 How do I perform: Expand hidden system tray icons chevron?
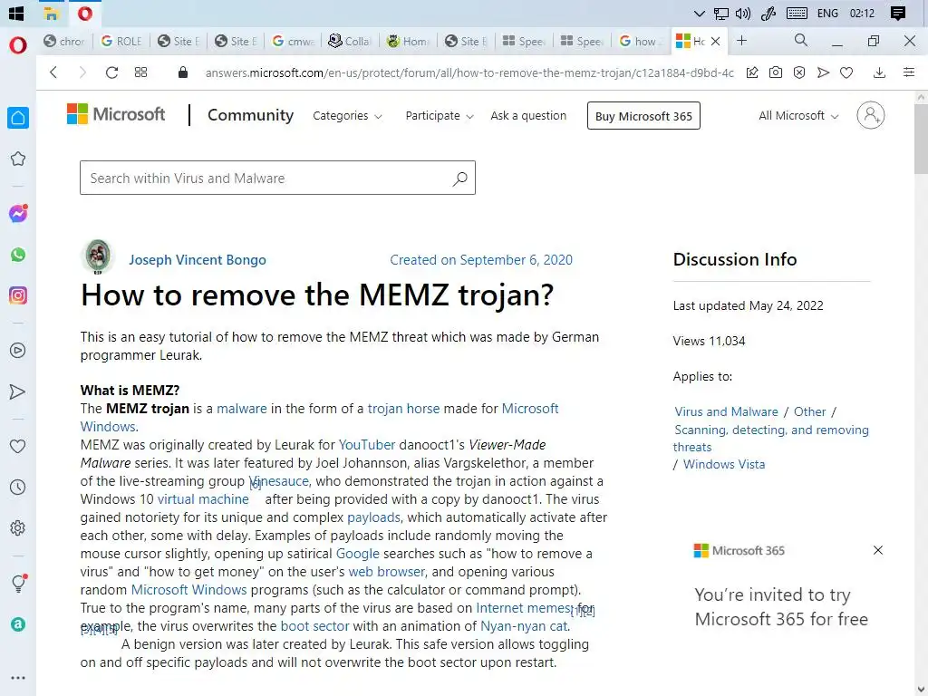[699, 14]
